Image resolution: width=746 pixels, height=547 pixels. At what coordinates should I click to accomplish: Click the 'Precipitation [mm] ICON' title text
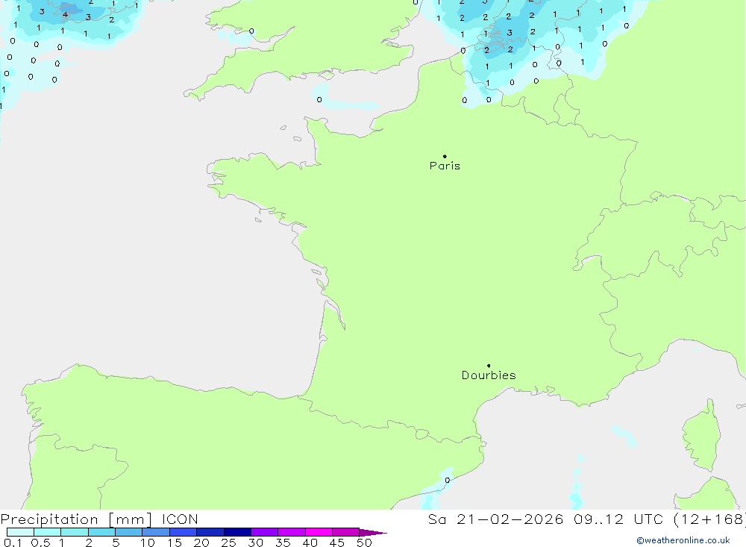pyautogui.click(x=99, y=519)
